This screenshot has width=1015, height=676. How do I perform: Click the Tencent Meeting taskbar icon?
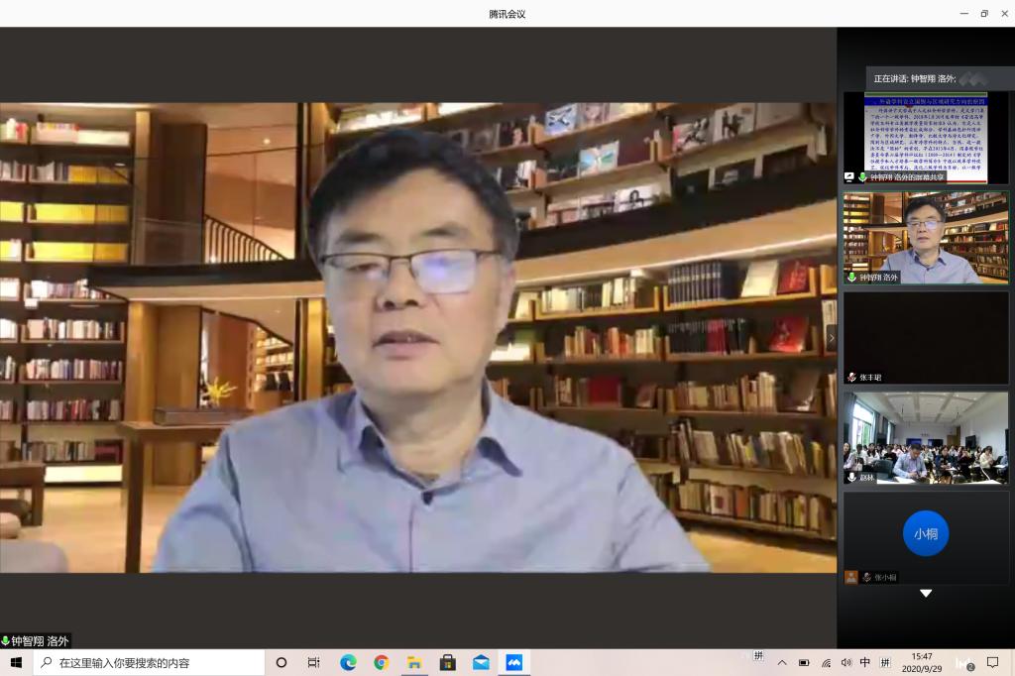[x=513, y=662]
